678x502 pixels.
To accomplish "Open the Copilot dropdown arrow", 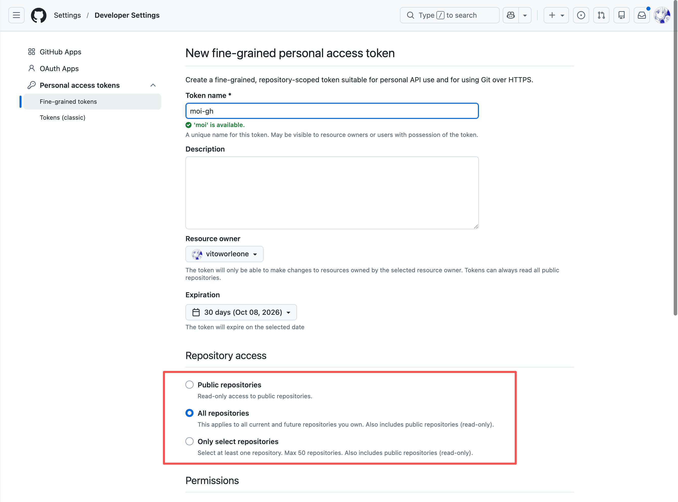I will pos(525,15).
